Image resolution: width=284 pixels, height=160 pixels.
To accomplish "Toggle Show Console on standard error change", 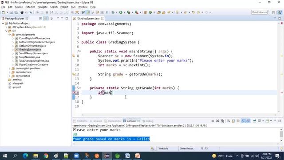I will pyautogui.click(x=248, y=121).
